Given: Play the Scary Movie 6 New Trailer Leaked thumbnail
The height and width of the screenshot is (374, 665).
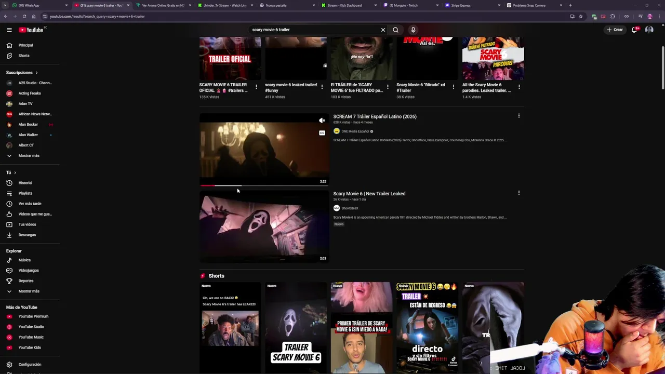Looking at the screenshot, I should click(x=264, y=226).
